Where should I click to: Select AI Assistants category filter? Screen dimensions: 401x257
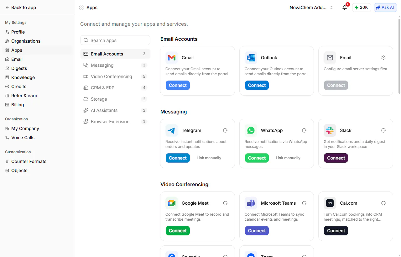pyautogui.click(x=115, y=110)
